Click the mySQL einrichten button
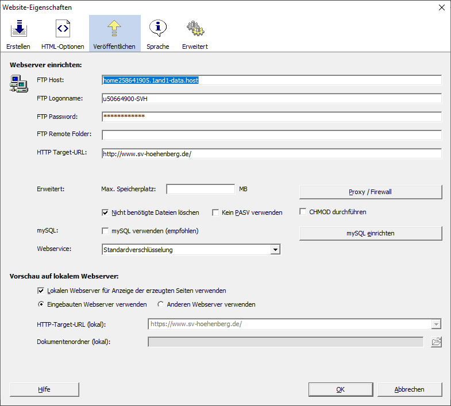 coord(370,233)
